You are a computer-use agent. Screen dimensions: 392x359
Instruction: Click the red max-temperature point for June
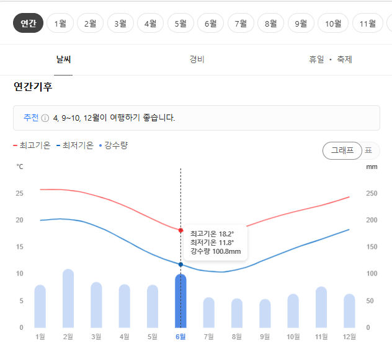point(180,230)
